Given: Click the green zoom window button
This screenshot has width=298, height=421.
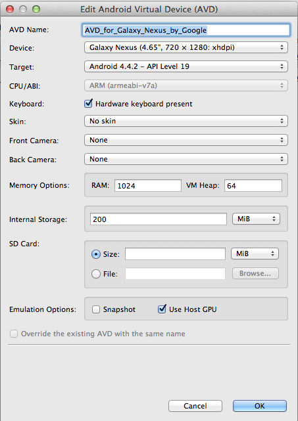Looking at the screenshot, I should [x=36, y=9].
